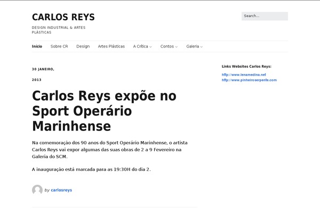
Task: Go to the Início menu item
Action: [x=37, y=46]
